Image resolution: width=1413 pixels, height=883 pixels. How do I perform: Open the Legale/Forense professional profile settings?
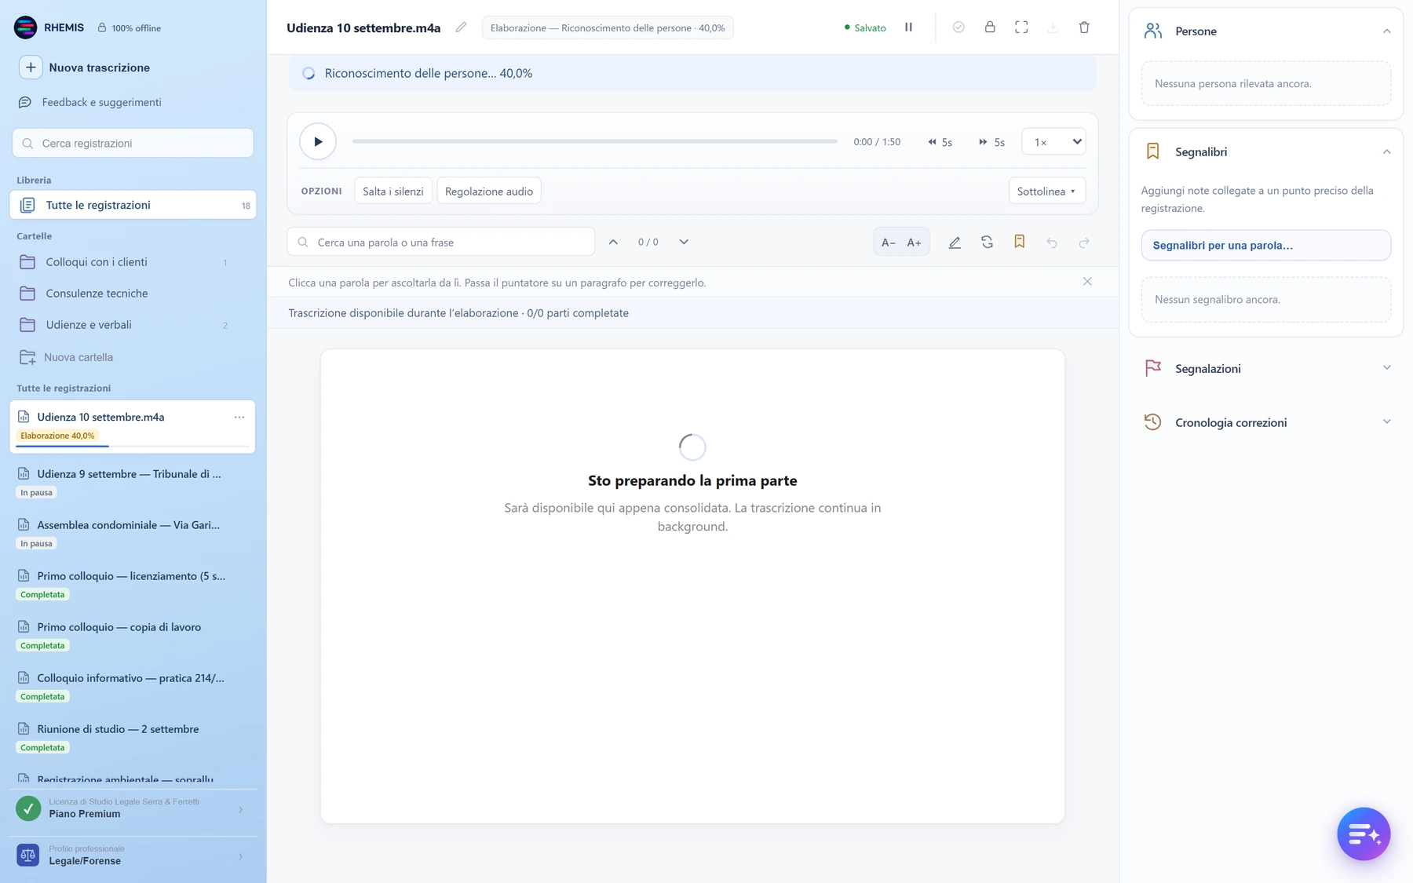(133, 856)
